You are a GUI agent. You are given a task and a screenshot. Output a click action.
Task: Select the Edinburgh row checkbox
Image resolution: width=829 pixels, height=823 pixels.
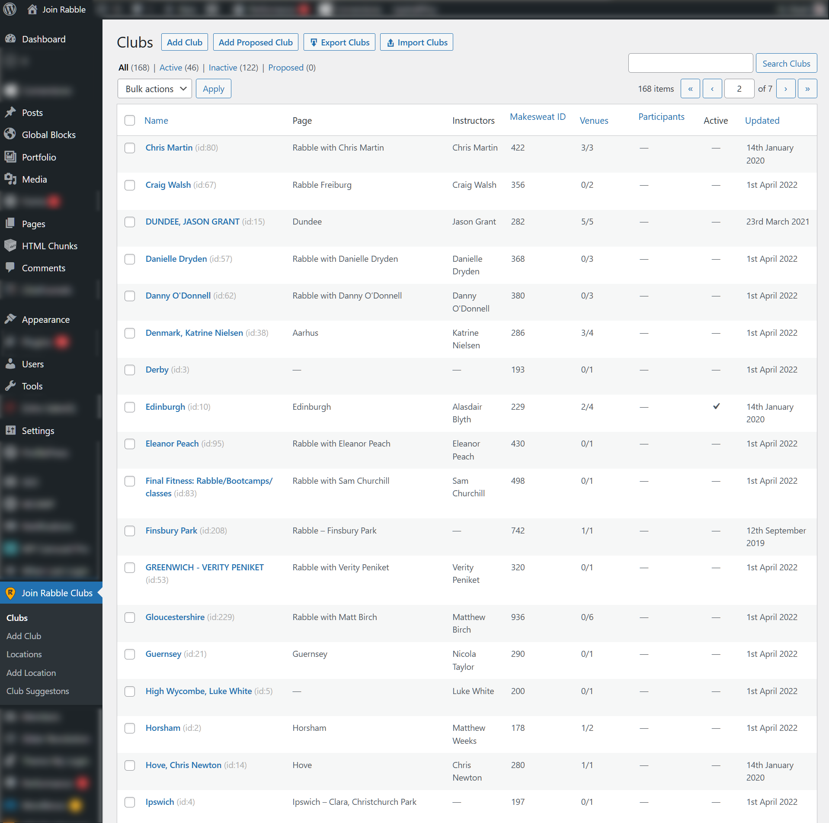click(x=130, y=407)
